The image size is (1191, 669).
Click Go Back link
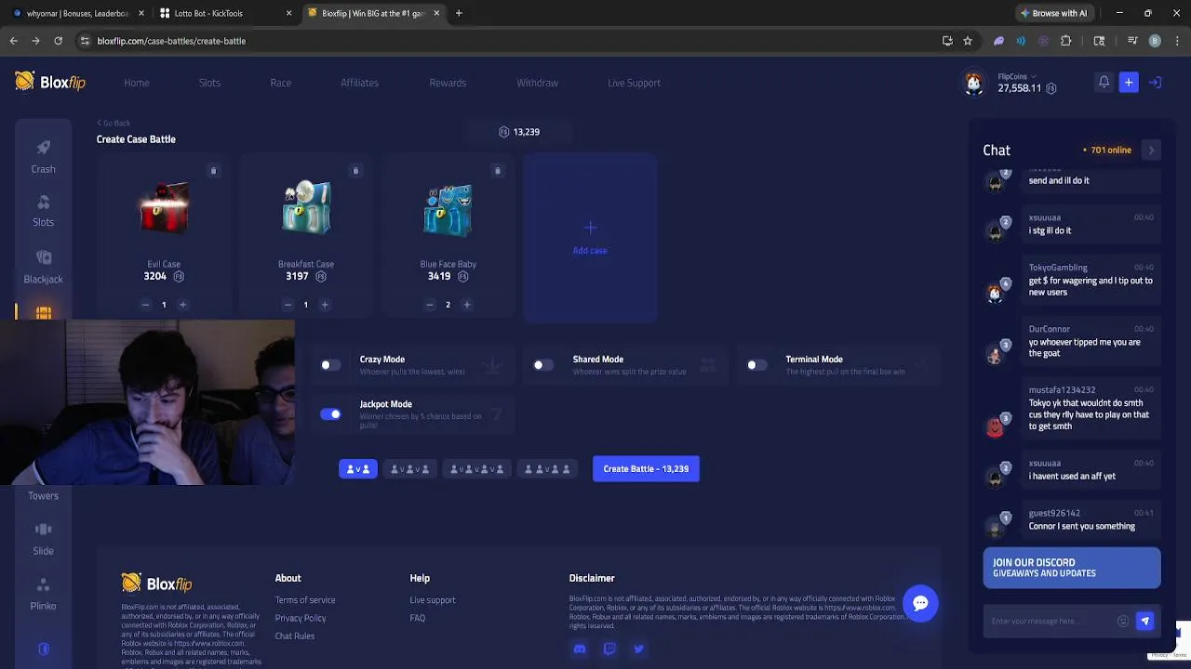(x=114, y=123)
